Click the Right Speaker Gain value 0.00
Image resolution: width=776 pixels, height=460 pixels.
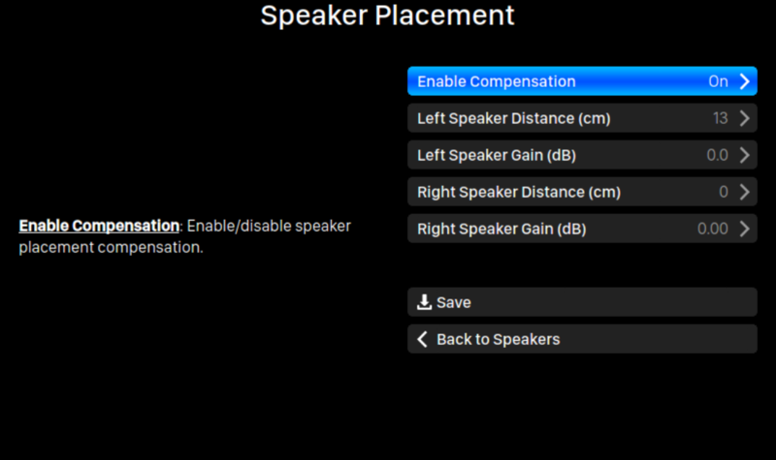(712, 230)
